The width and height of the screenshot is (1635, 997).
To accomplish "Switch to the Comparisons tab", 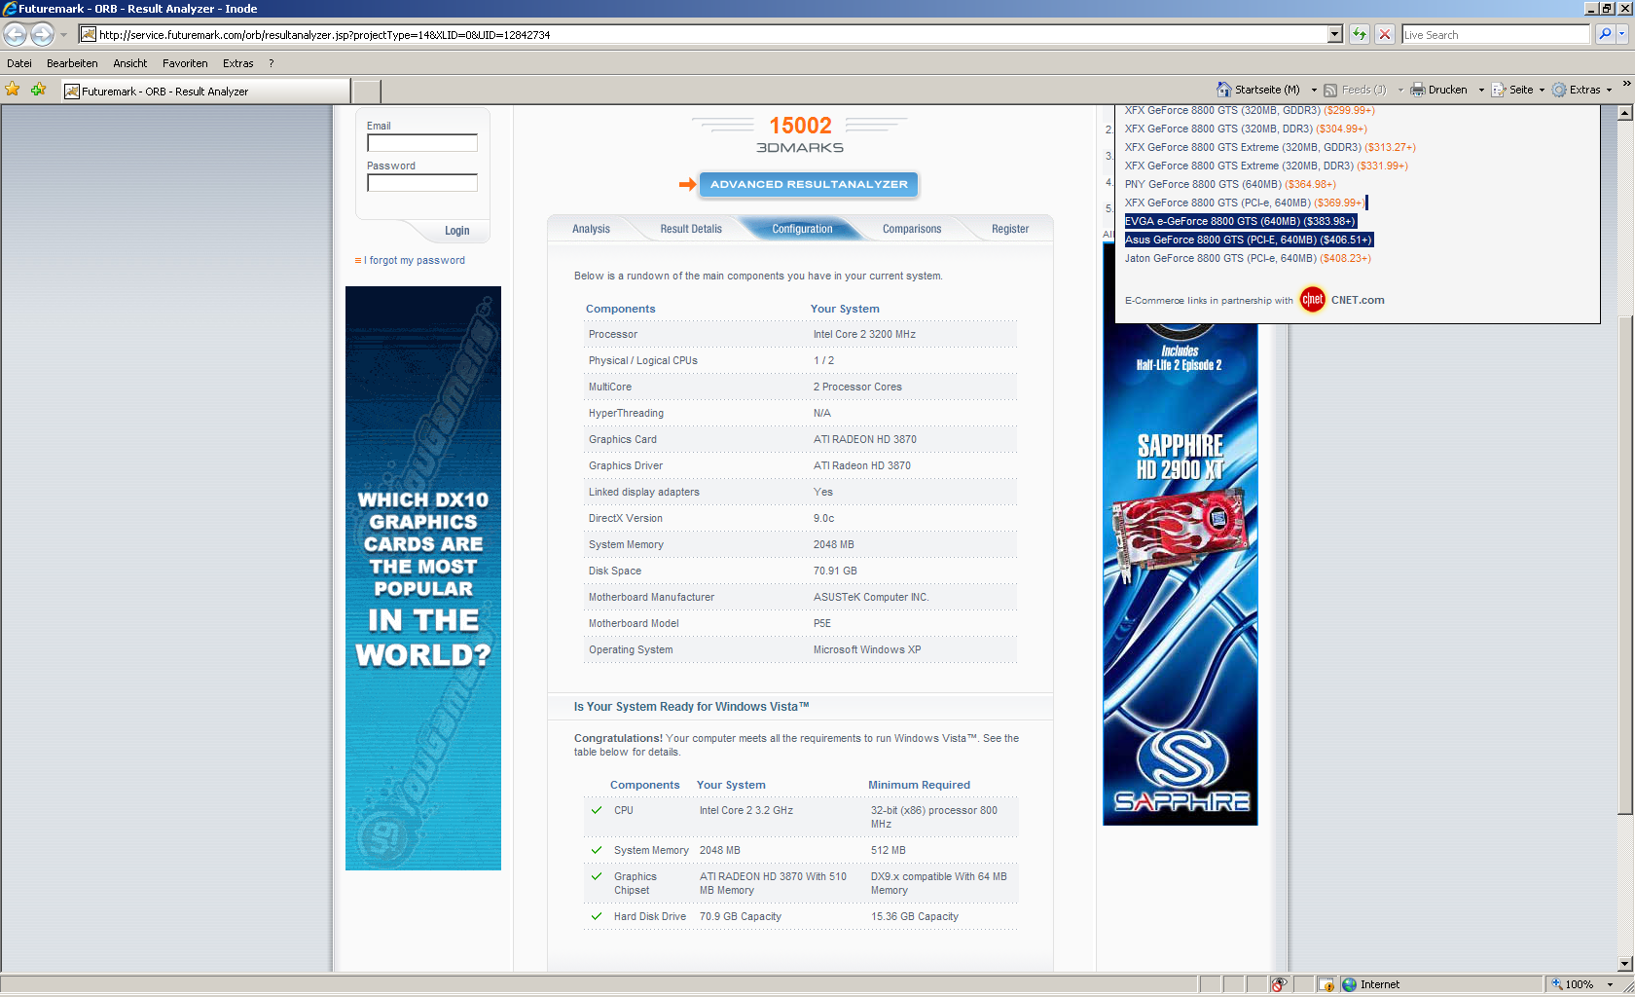I will pyautogui.click(x=912, y=229).
